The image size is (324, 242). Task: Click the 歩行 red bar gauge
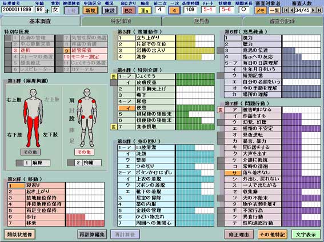coord(85,217)
